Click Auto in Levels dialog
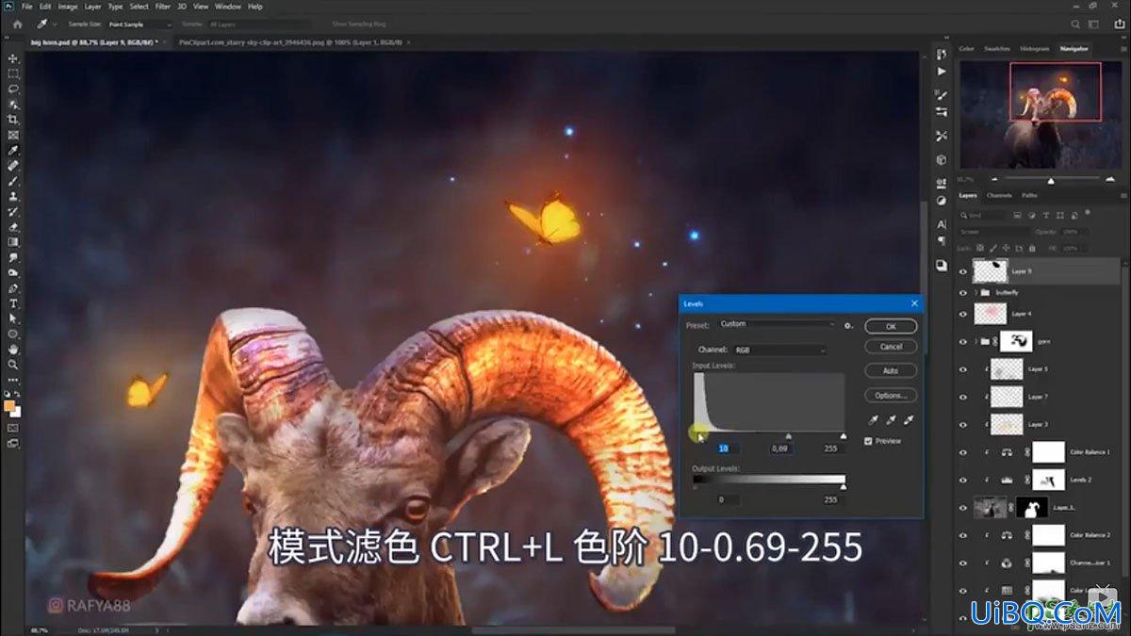The height and width of the screenshot is (636, 1131). click(x=891, y=371)
